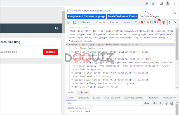
Task: Expand second async script under Templateify
Action: (x=72, y=79)
